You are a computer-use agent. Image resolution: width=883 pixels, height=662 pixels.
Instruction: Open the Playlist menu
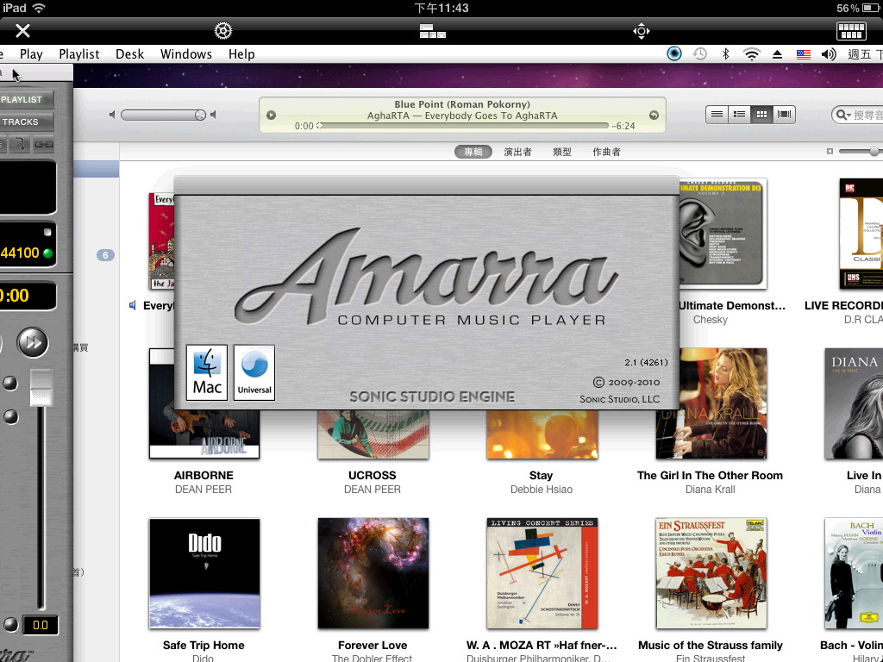pos(78,54)
